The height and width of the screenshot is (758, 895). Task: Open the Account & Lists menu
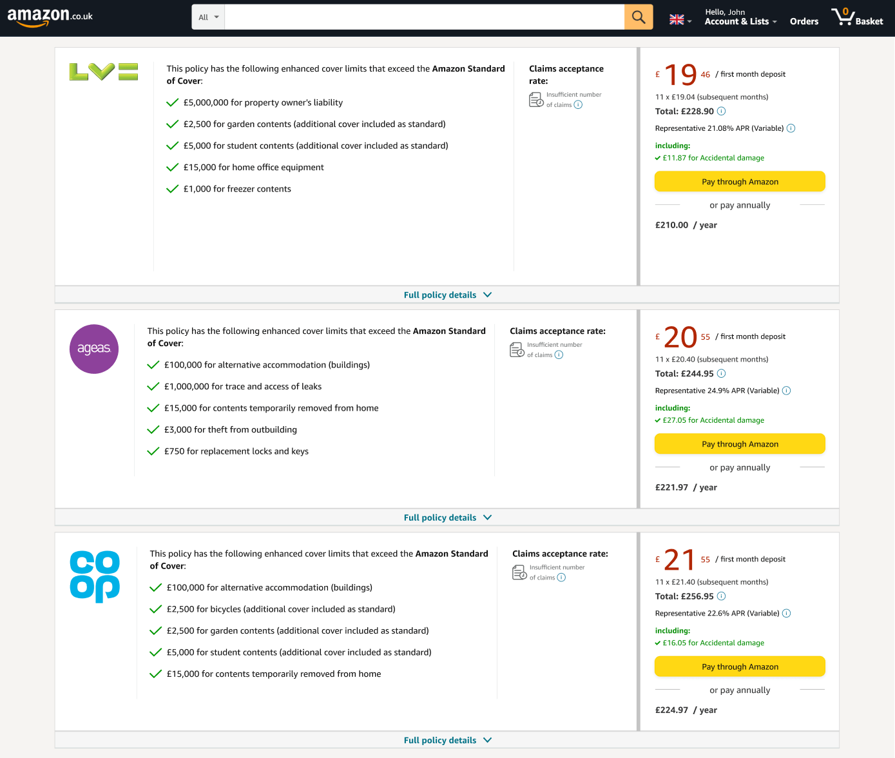click(740, 17)
